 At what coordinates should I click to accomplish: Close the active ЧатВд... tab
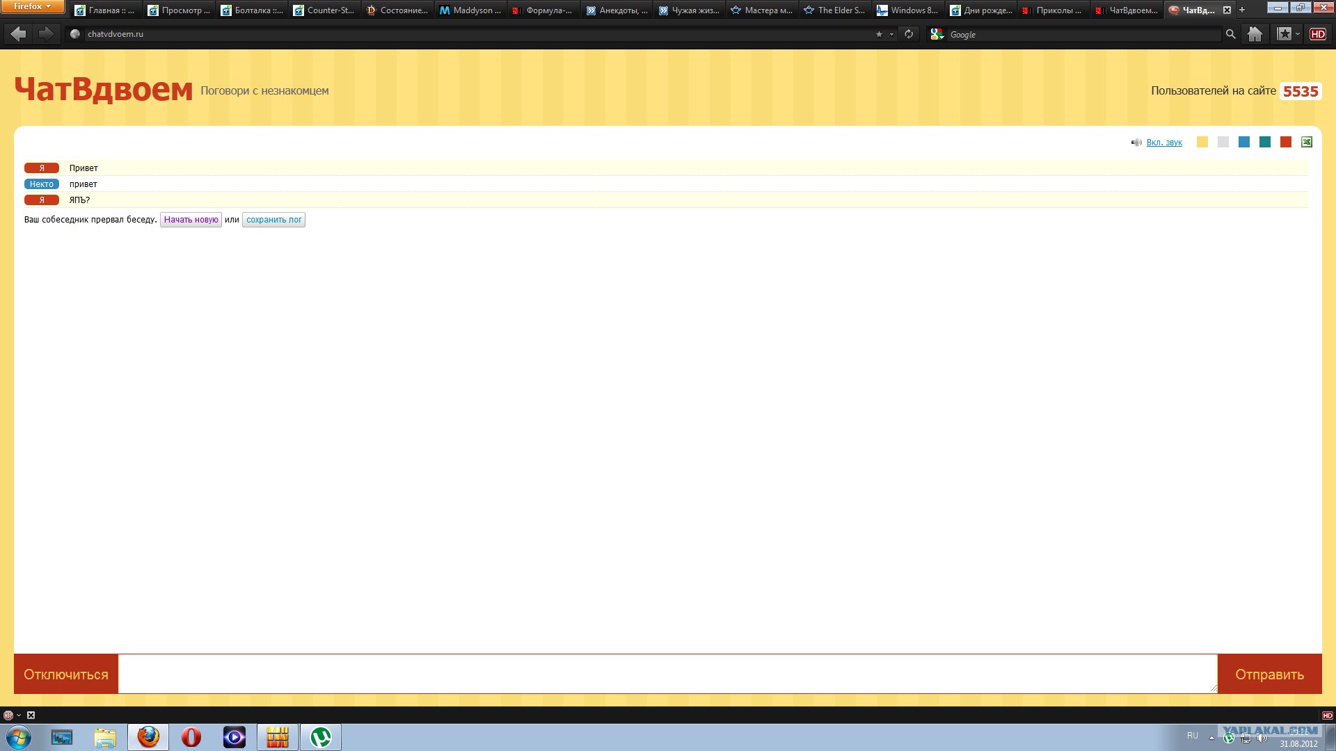1227,10
